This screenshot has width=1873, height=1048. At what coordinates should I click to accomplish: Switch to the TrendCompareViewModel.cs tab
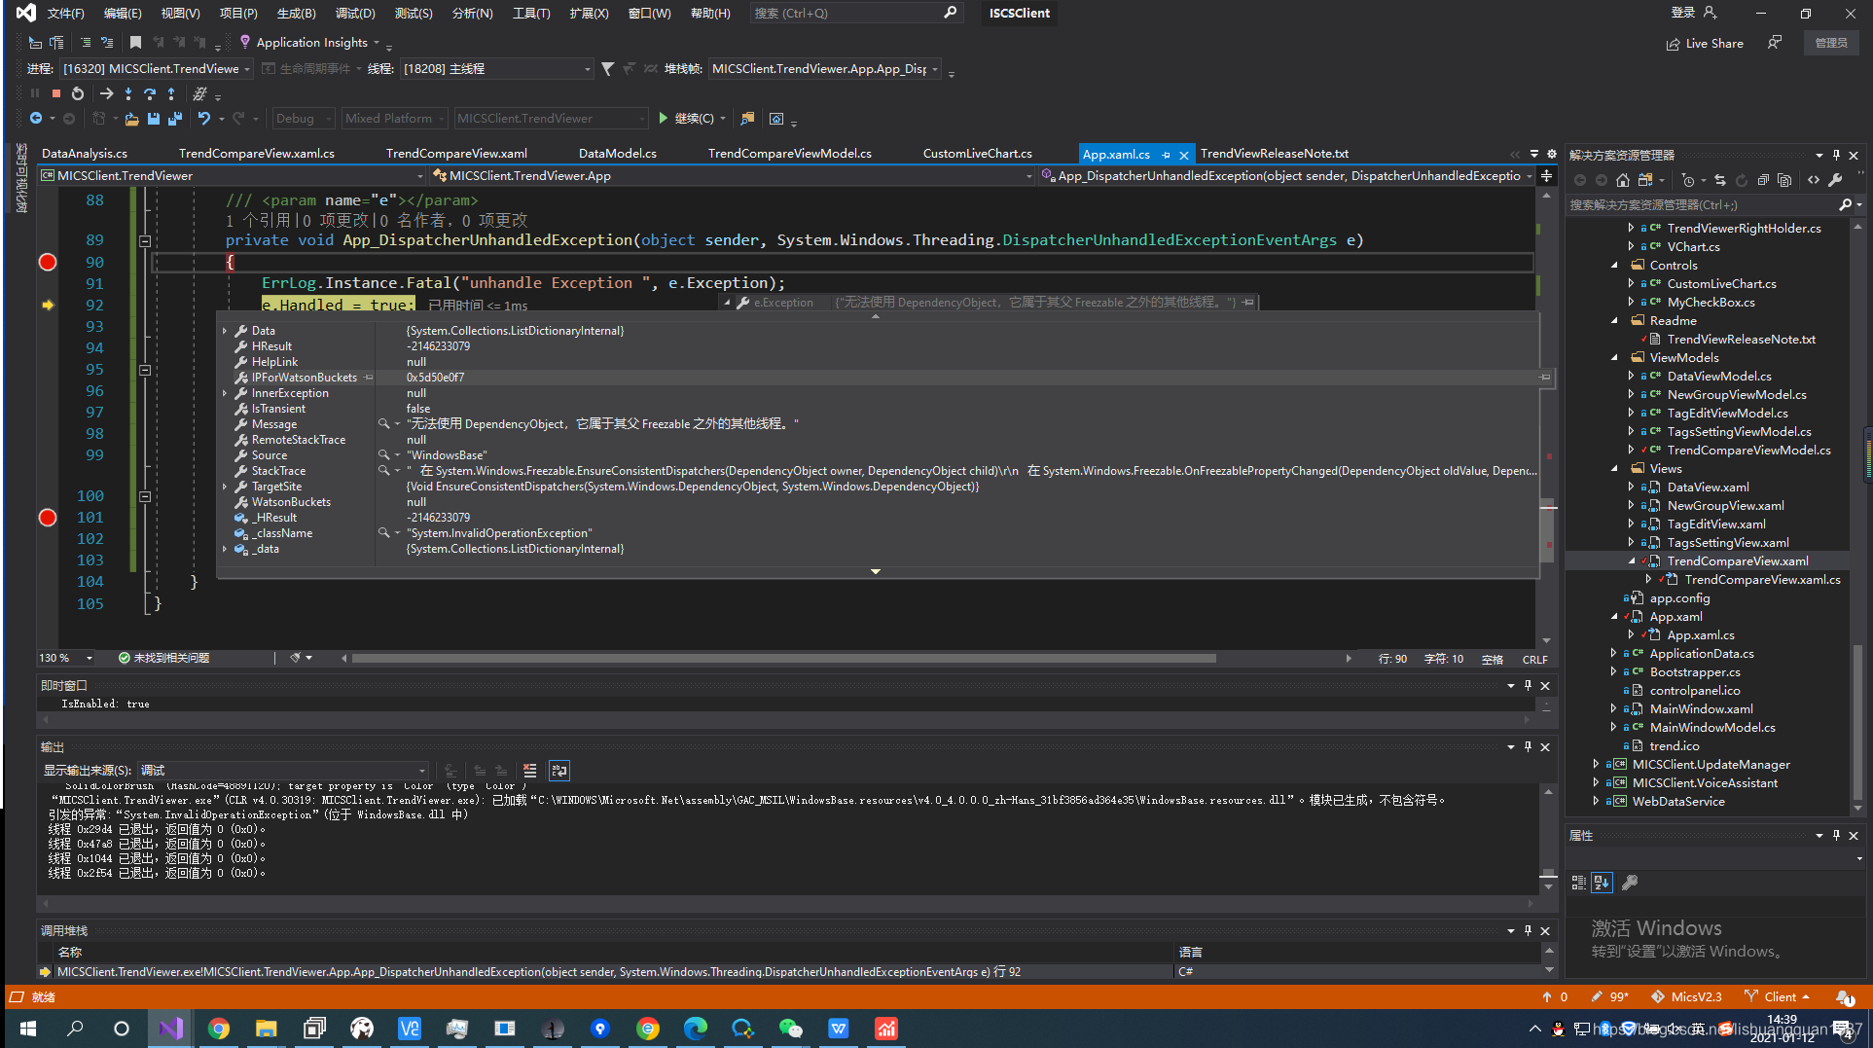789,154
